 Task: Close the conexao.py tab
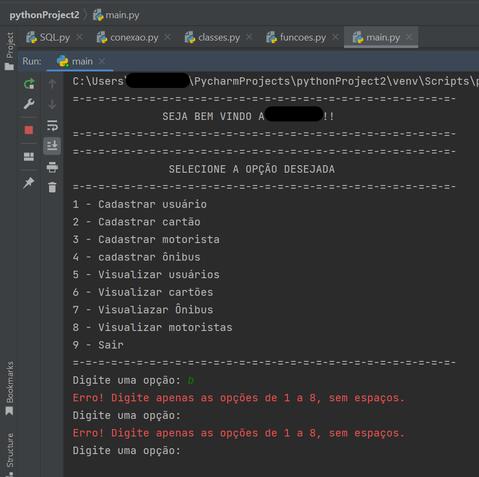167,37
